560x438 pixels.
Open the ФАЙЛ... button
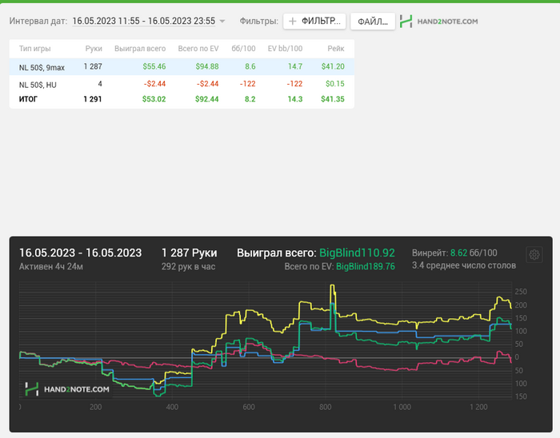[x=373, y=22]
